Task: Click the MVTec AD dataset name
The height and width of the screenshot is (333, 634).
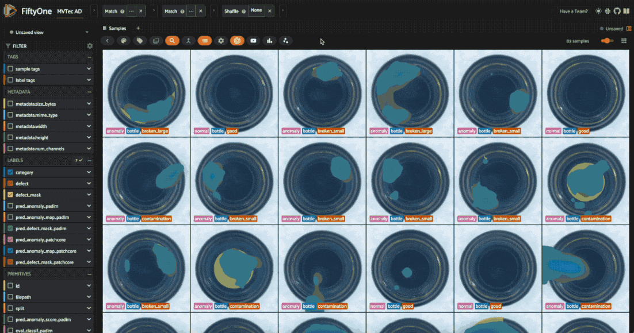Action: pos(70,11)
